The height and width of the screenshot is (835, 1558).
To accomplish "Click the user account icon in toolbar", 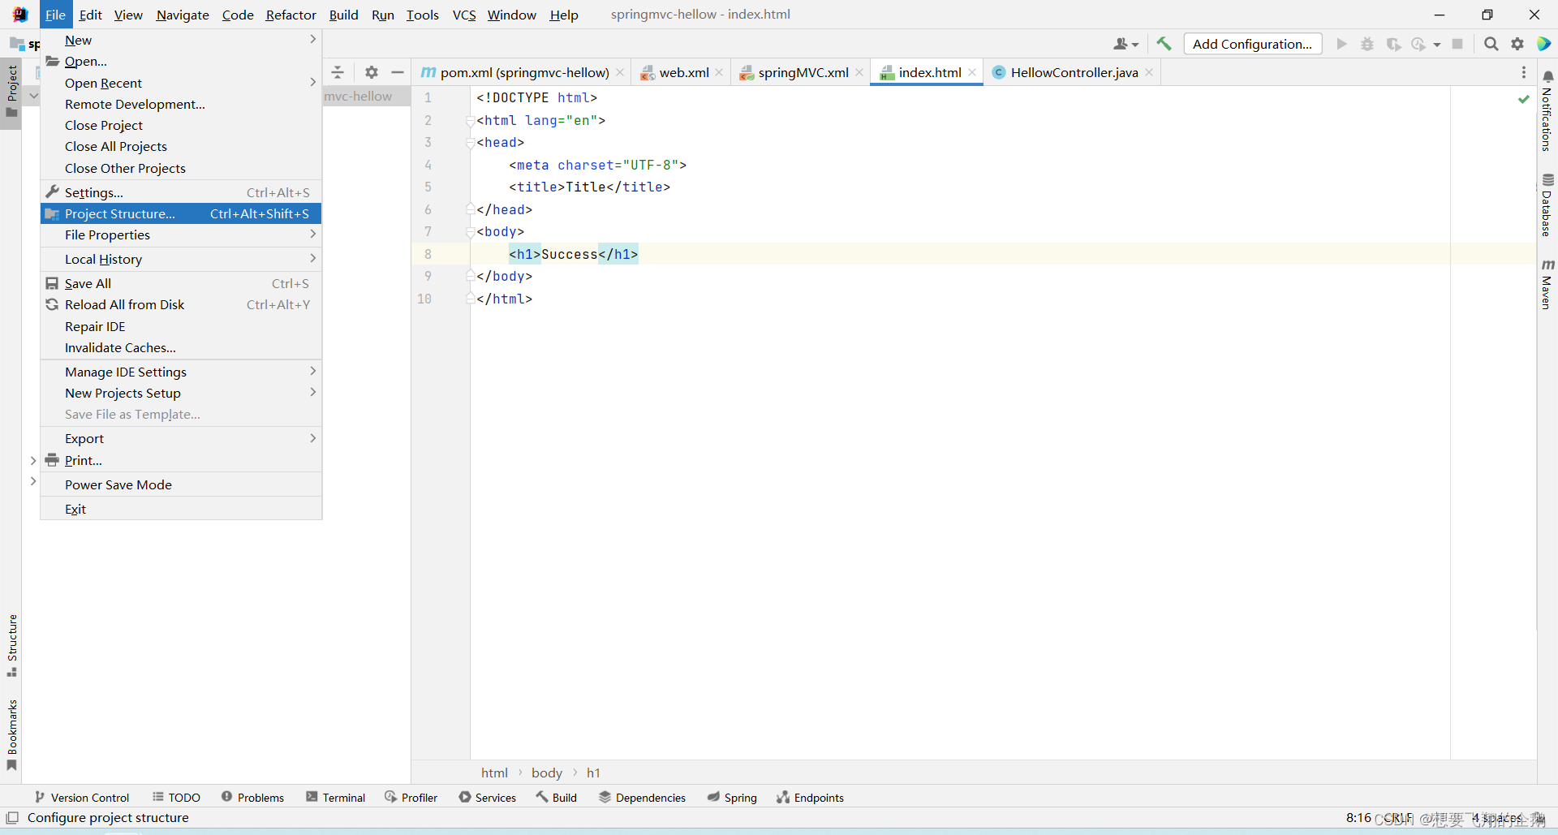I will click(x=1125, y=44).
